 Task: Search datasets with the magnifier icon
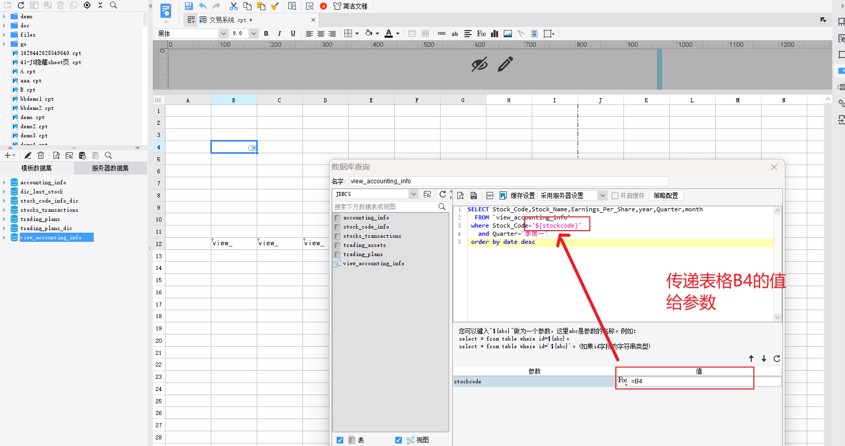tap(108, 155)
